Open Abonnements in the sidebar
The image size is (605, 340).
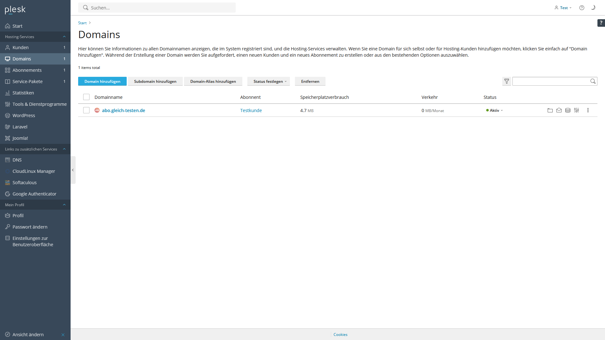[27, 70]
